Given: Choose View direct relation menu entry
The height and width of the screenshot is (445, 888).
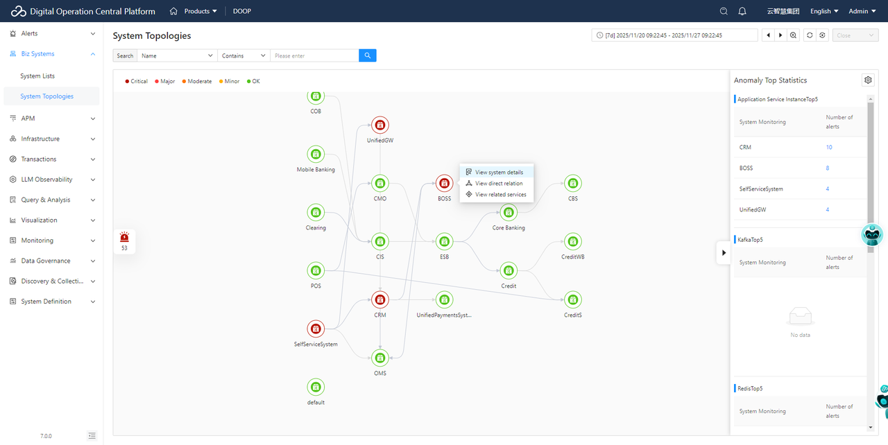Looking at the screenshot, I should 497,183.
